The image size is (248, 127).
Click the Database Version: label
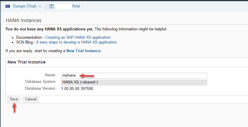click(x=40, y=89)
